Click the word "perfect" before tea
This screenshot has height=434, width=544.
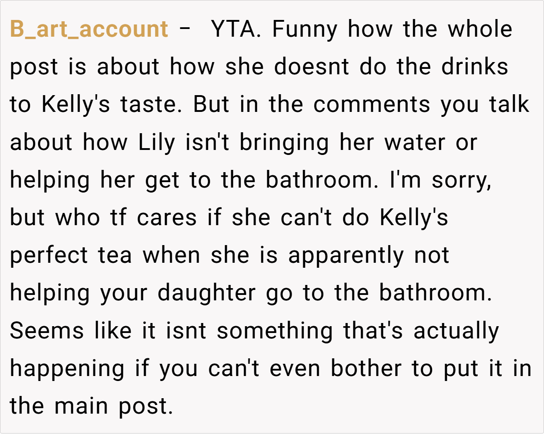(49, 256)
